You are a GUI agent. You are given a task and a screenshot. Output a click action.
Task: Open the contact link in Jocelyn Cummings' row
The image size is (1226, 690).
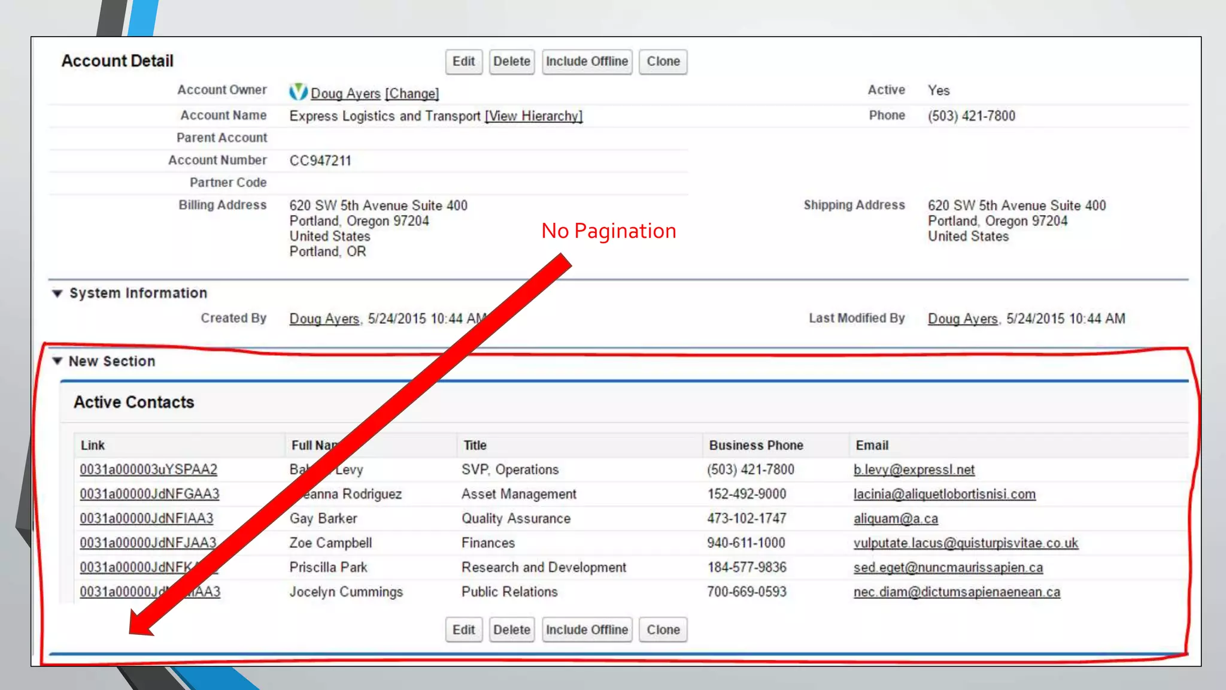150,592
